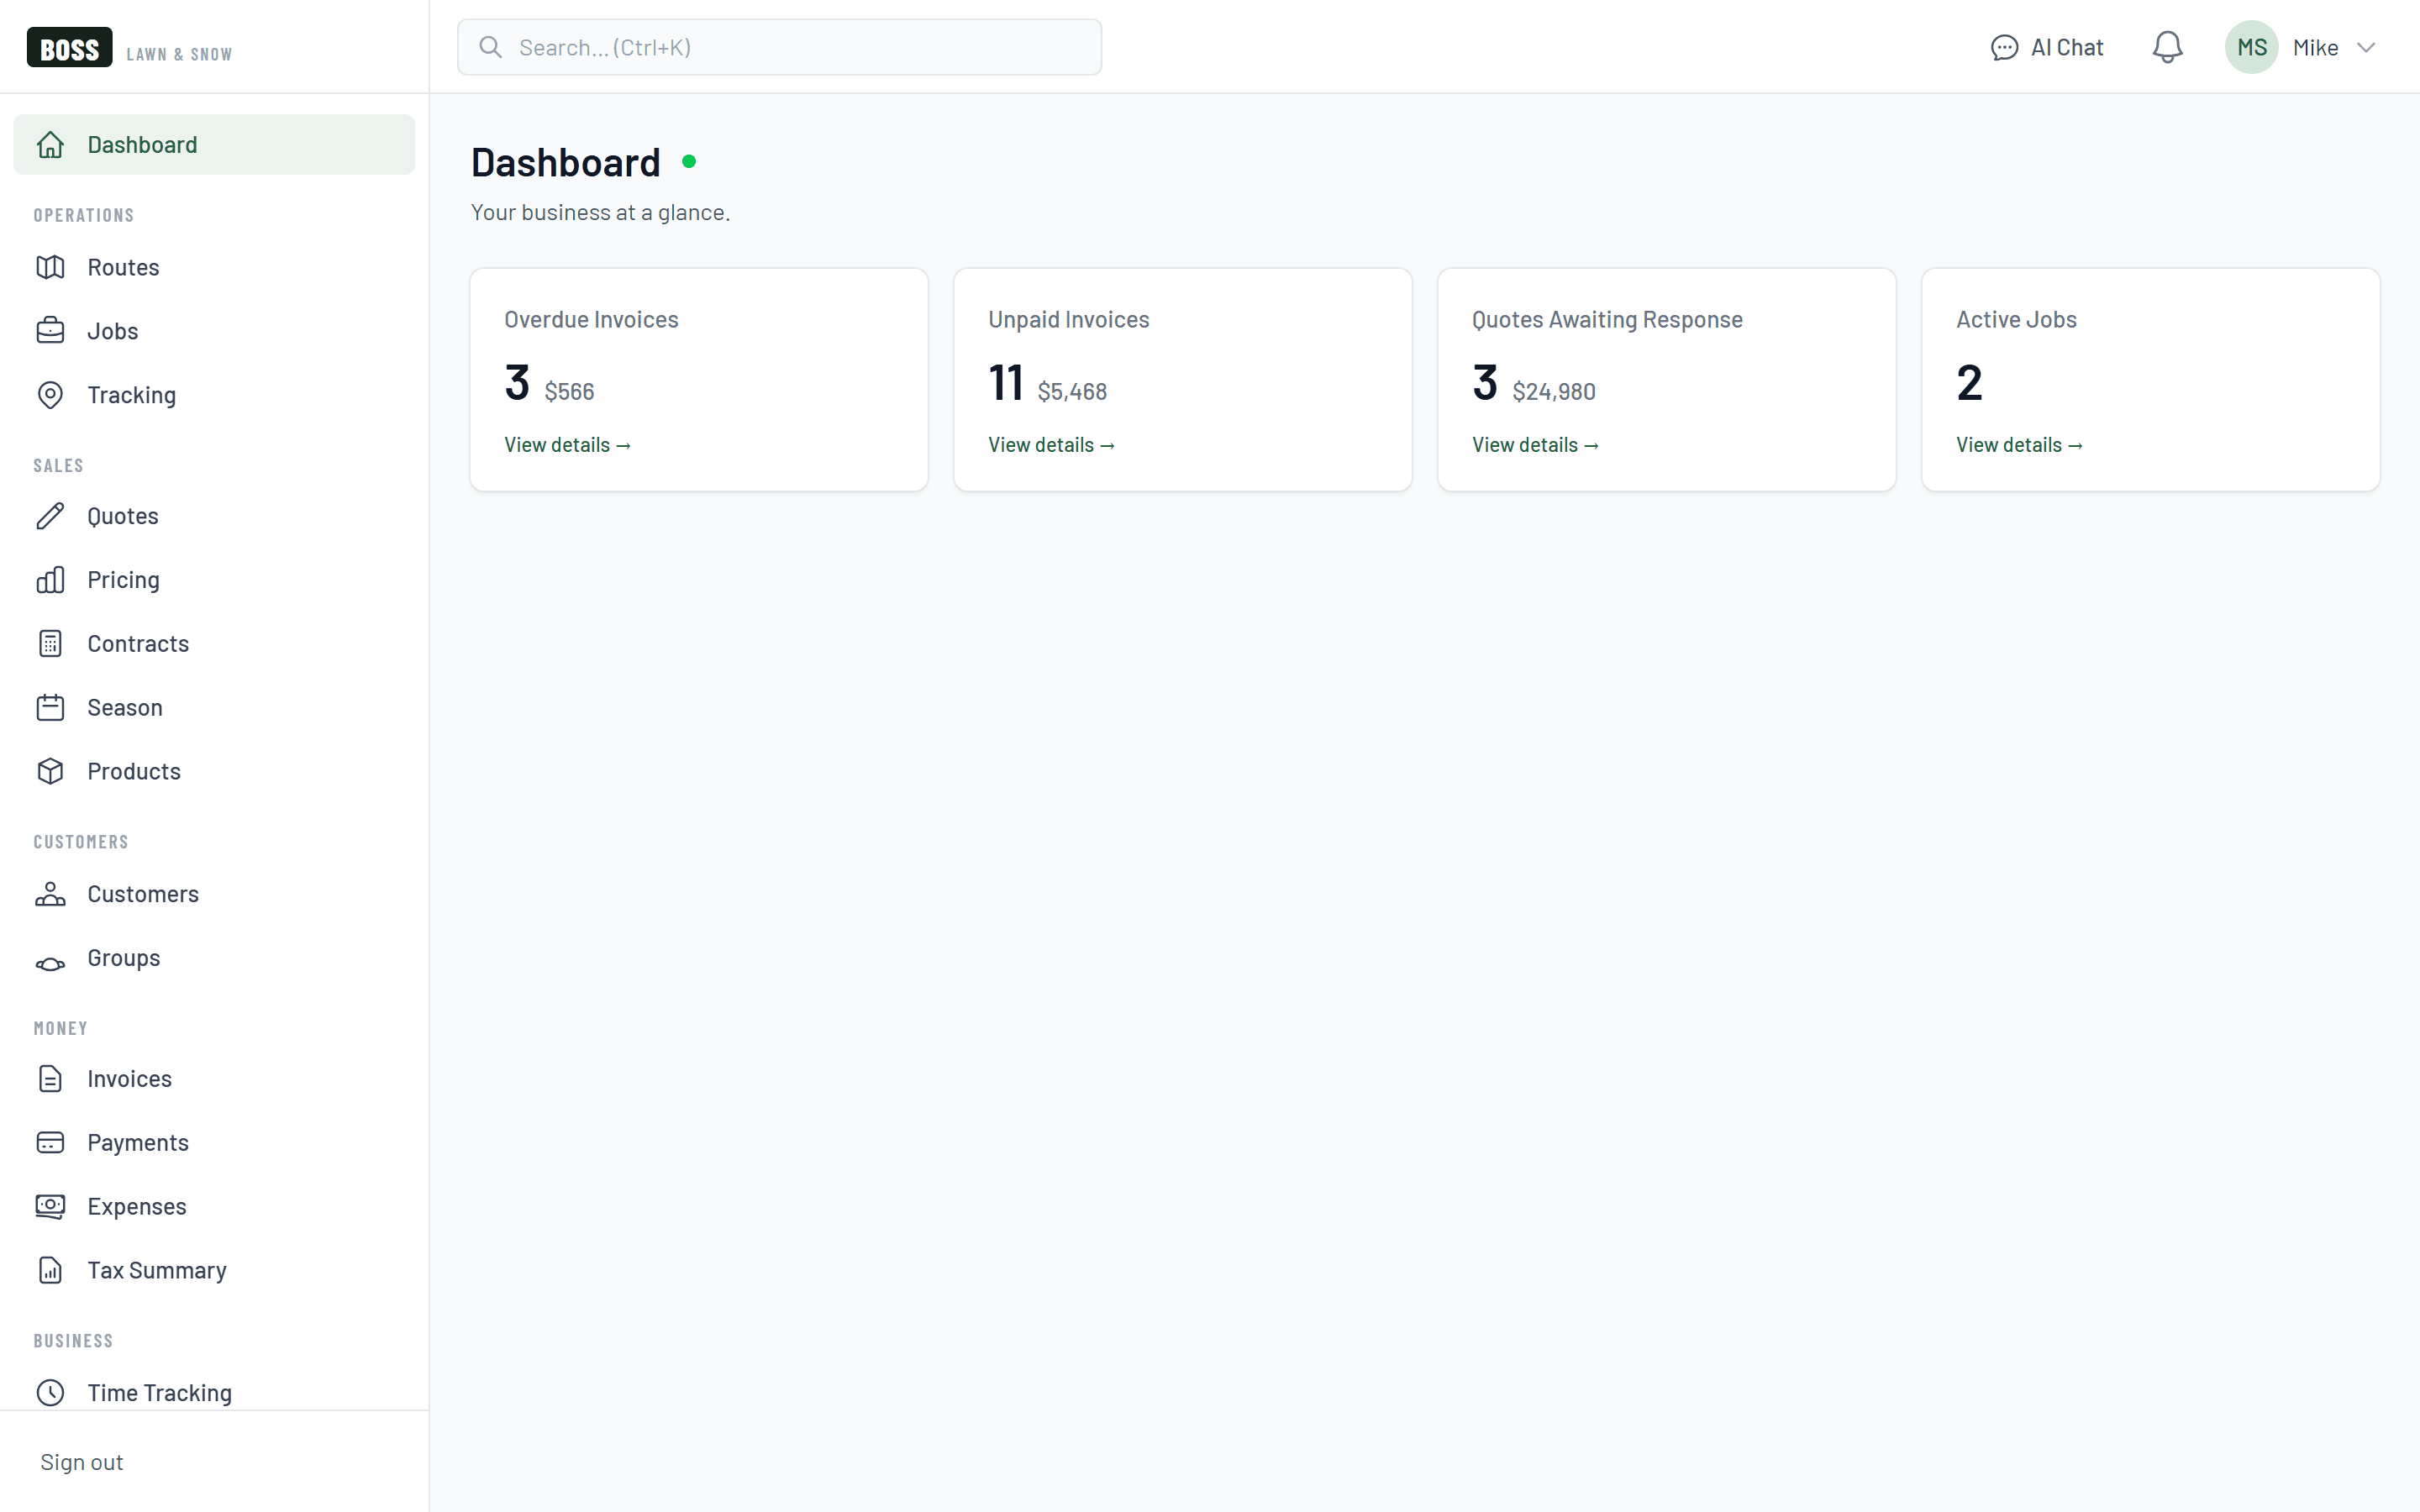The image size is (2420, 1512).
Task: Select Tracking in Operations
Action: point(214,395)
